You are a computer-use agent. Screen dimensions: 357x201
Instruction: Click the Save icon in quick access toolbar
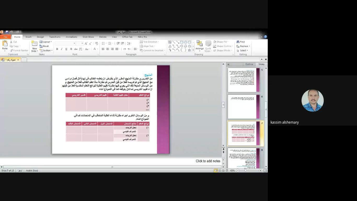(x=7, y=32)
